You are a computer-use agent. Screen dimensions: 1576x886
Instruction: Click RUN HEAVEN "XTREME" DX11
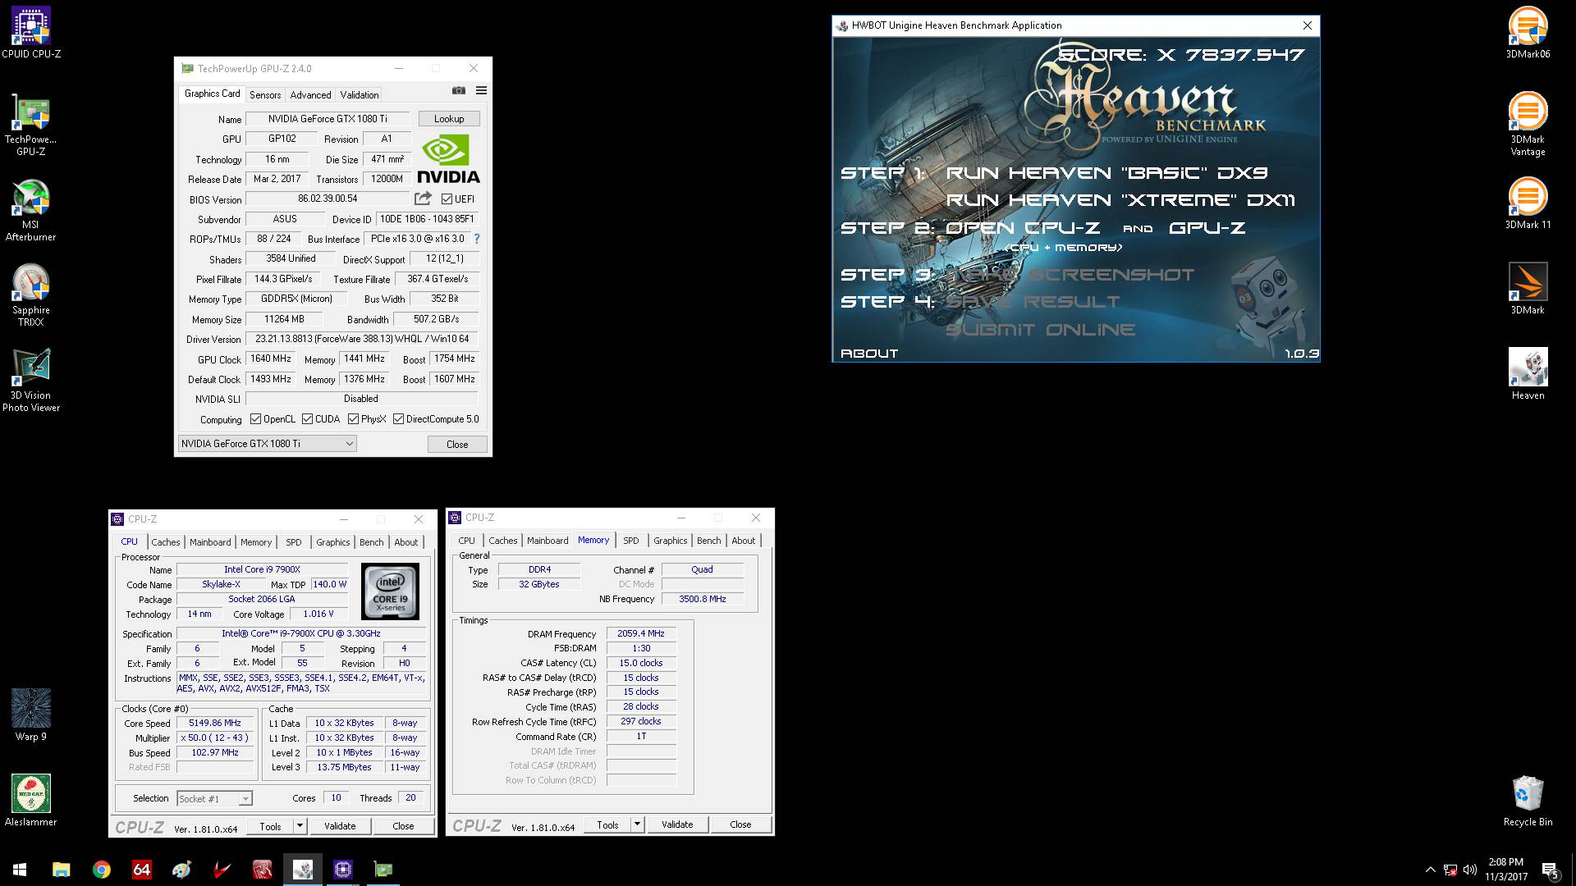[1120, 200]
